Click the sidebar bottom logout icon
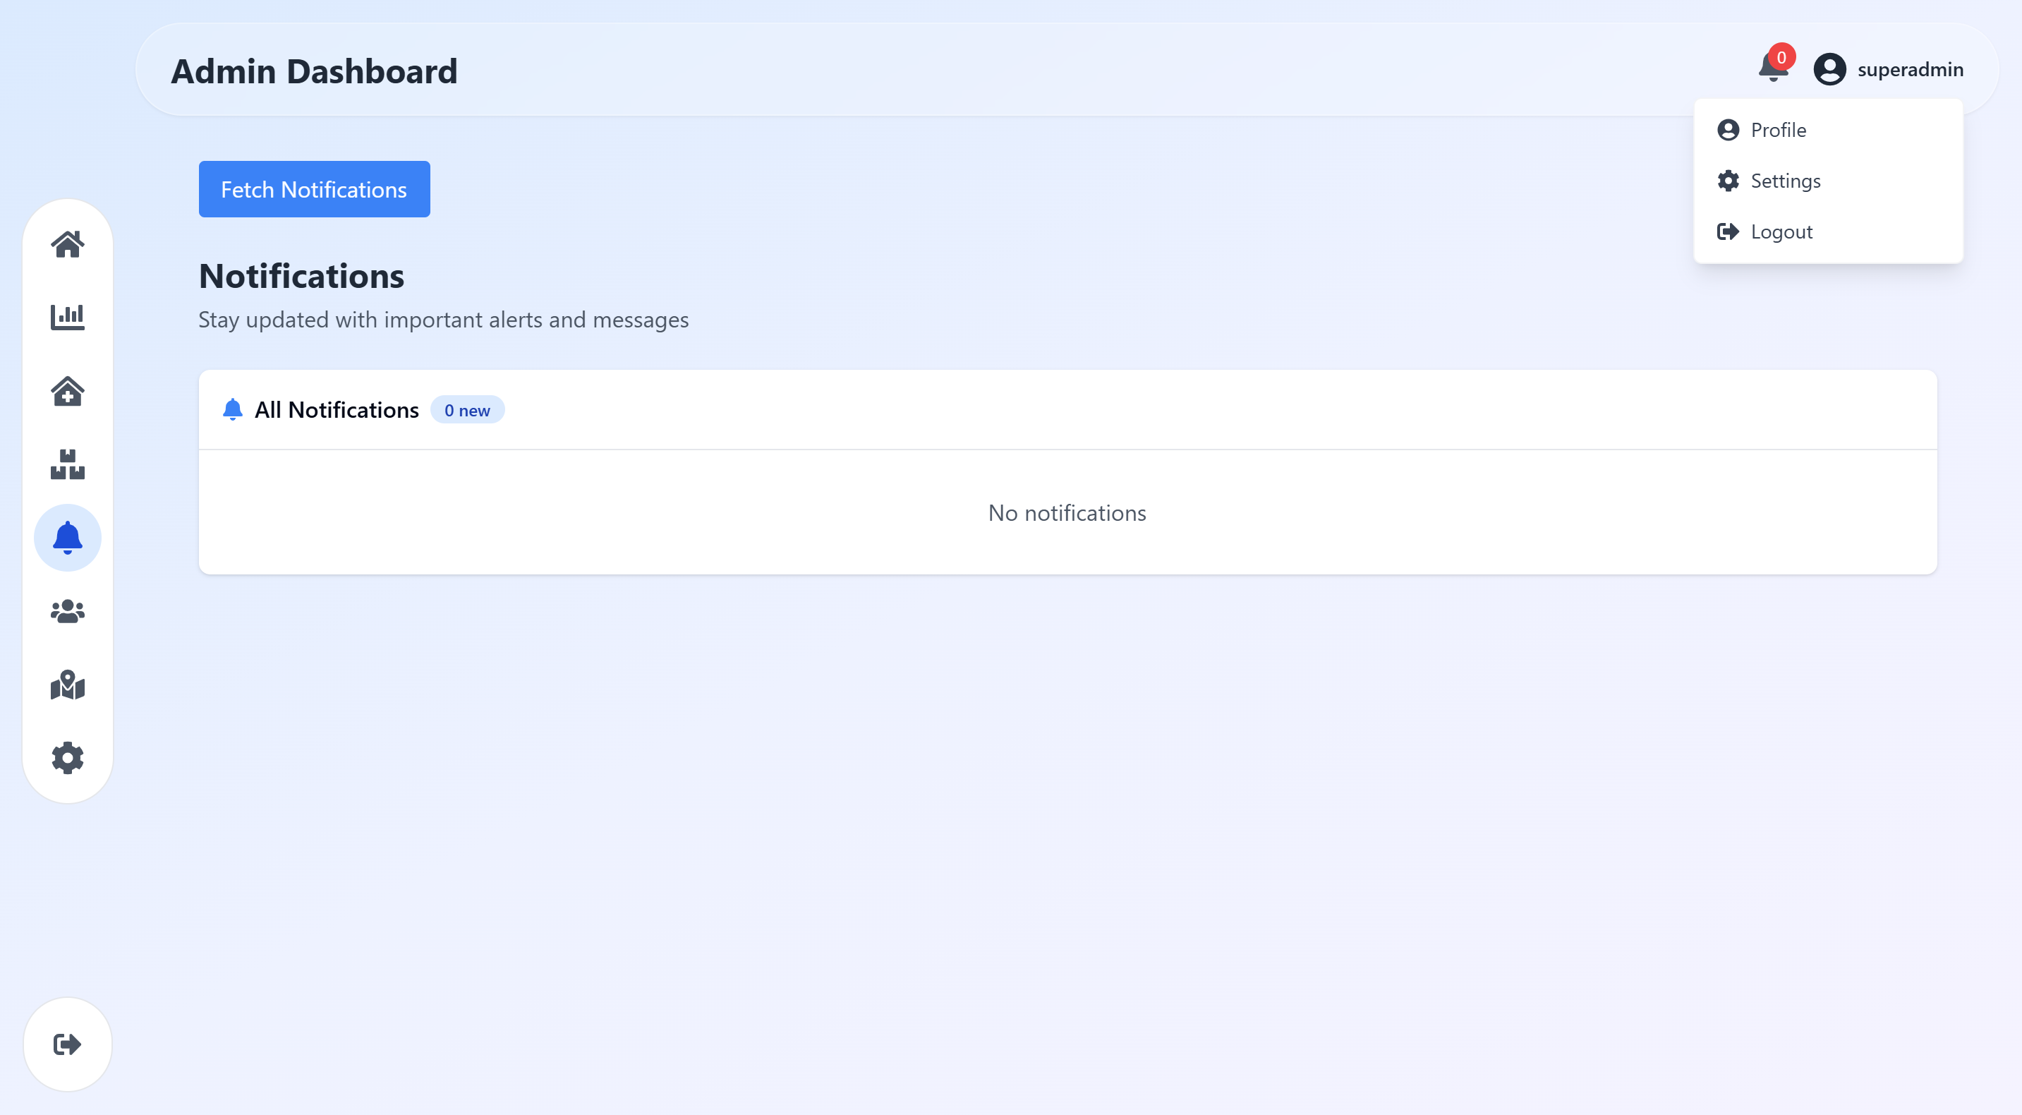Screen dimensions: 2022x1115 (68, 1044)
